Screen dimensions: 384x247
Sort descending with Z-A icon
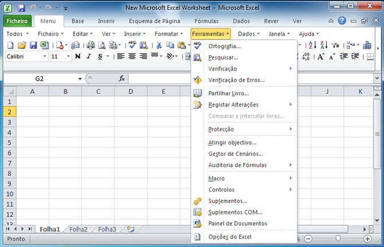324,45
